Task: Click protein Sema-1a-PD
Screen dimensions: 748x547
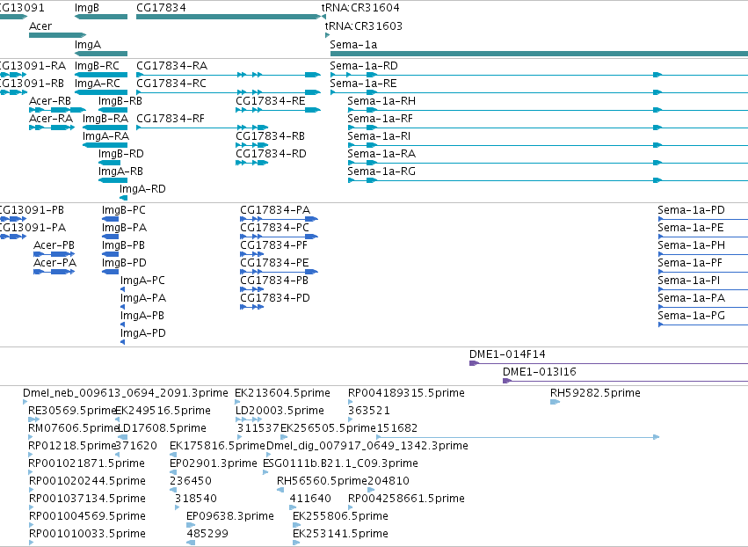Action: click(703, 219)
